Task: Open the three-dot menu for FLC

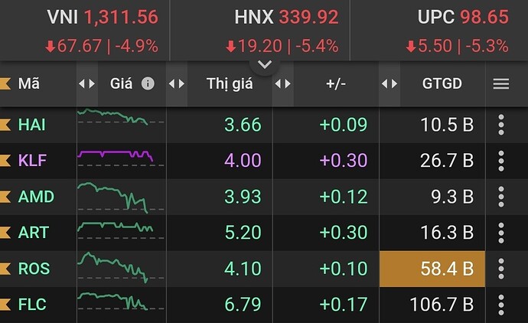Action: coord(501,305)
